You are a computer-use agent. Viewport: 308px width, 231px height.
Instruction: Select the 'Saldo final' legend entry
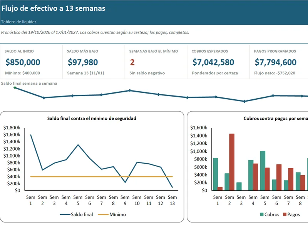[76, 214]
